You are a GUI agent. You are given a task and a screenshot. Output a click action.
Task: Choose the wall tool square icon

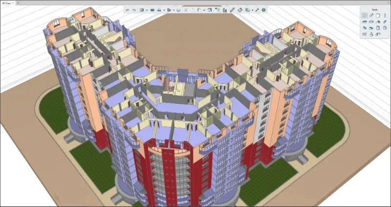(x=378, y=16)
